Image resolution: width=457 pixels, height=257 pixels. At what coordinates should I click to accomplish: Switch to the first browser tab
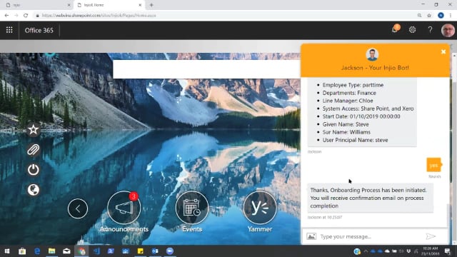tap(37, 5)
